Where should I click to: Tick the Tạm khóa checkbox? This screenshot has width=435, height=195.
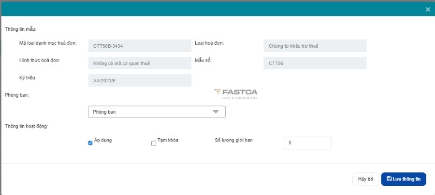(154, 143)
